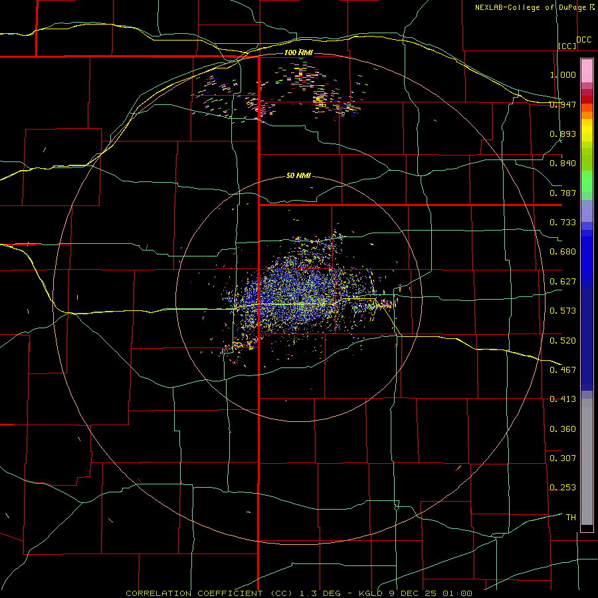Screen dimensions: 598x598
Task: Click the 0.680 value on color scale
Action: click(x=563, y=252)
